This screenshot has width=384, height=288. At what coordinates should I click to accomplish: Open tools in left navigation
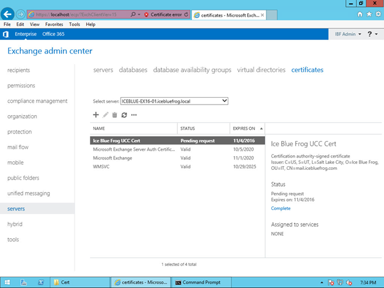(x=13, y=239)
